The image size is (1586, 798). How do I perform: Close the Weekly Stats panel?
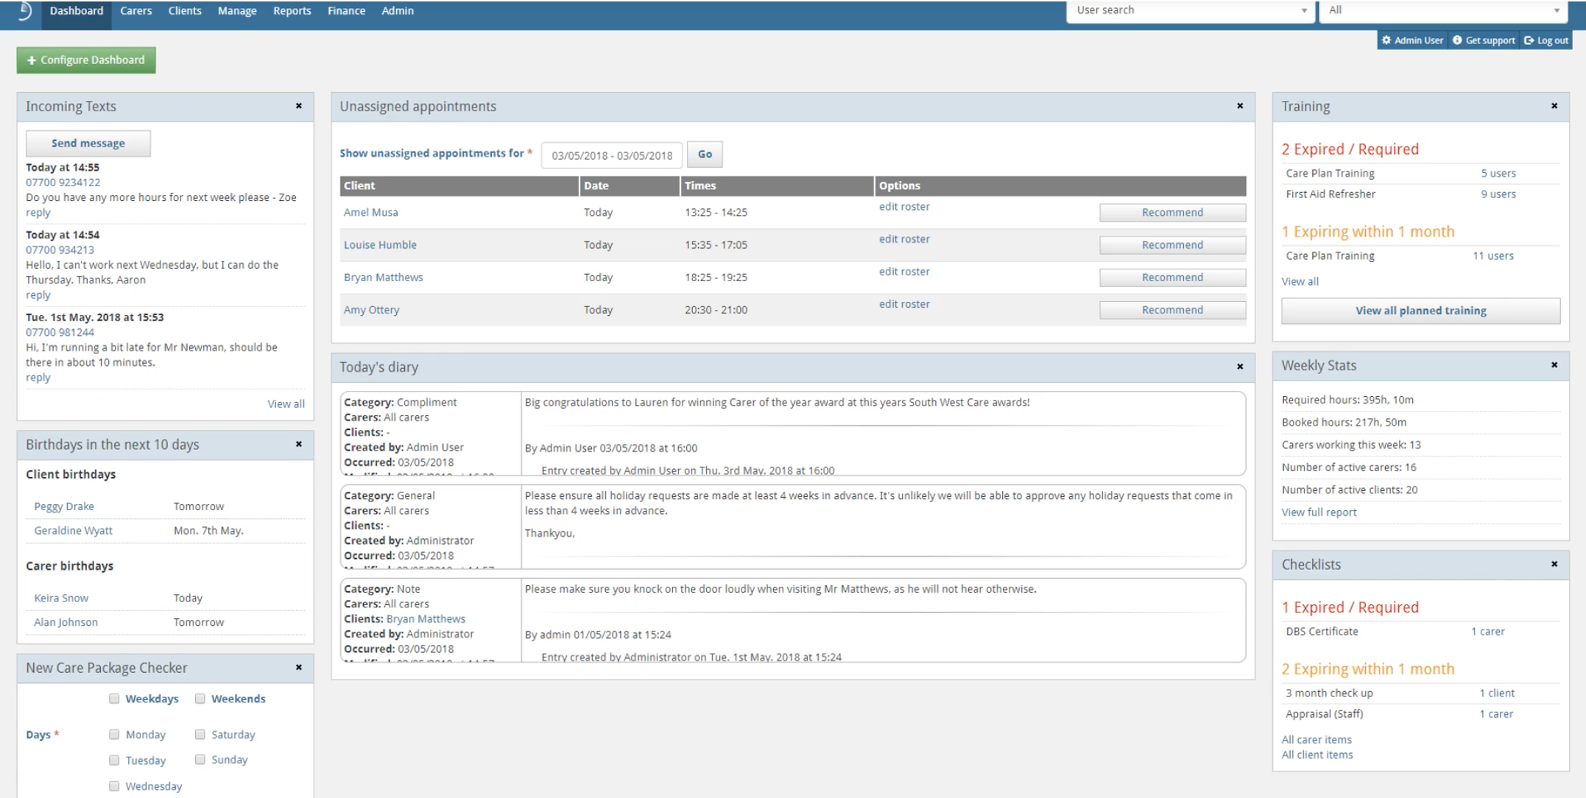(1554, 365)
